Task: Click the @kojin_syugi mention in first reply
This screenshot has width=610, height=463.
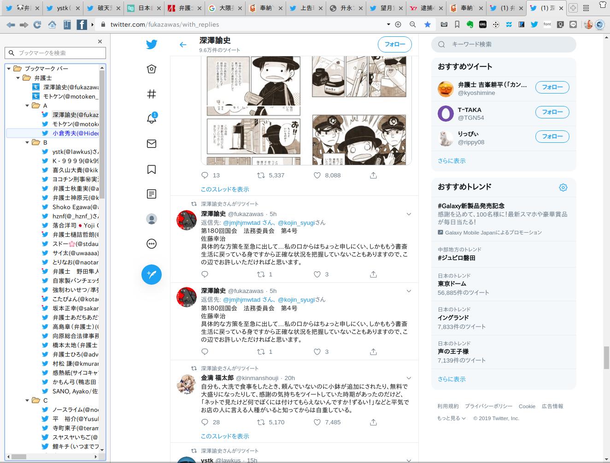Action: tap(296, 223)
